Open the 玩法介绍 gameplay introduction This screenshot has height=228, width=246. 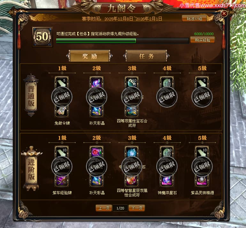pos(194,19)
